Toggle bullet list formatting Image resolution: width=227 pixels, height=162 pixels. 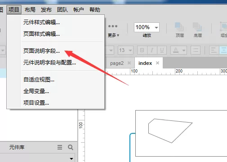click(x=196, y=50)
